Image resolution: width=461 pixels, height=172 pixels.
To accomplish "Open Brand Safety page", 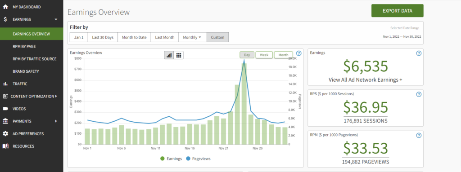I will 26,71.
